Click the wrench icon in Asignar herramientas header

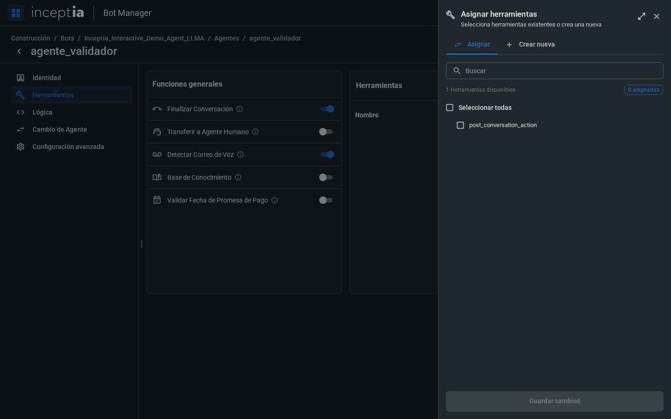[451, 15]
